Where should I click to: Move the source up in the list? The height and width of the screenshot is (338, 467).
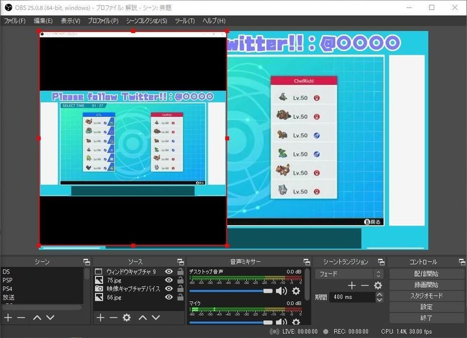[142, 318]
